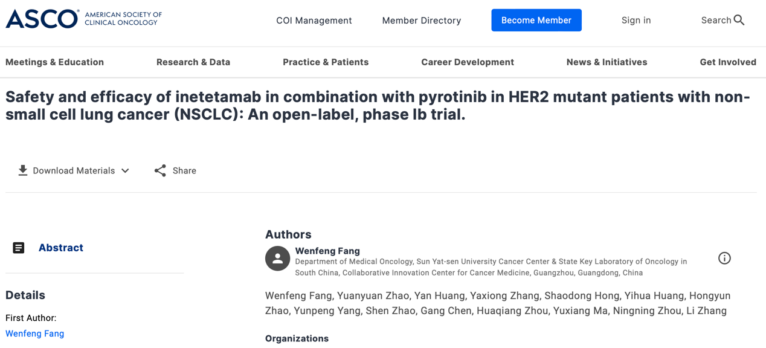766x348 pixels.
Task: Click Wenfeng Fang's author avatar icon
Action: pyautogui.click(x=277, y=259)
